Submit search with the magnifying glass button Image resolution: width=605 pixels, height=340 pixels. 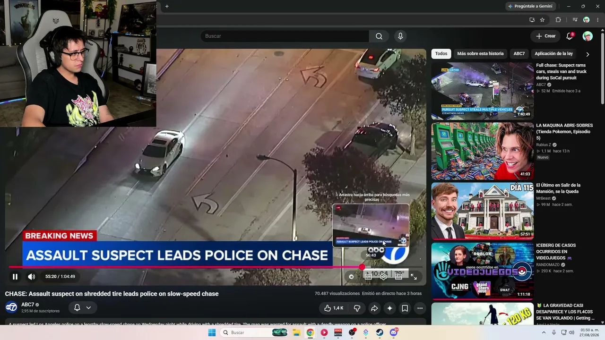click(x=379, y=36)
